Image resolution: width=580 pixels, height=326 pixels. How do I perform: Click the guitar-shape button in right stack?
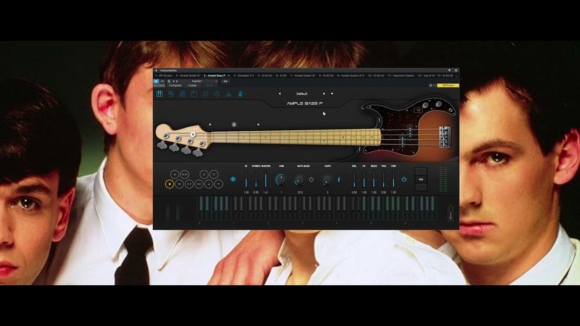tap(421, 172)
